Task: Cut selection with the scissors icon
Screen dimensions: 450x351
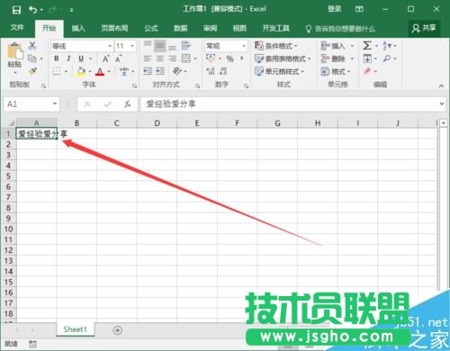Action: pyautogui.click(x=32, y=46)
